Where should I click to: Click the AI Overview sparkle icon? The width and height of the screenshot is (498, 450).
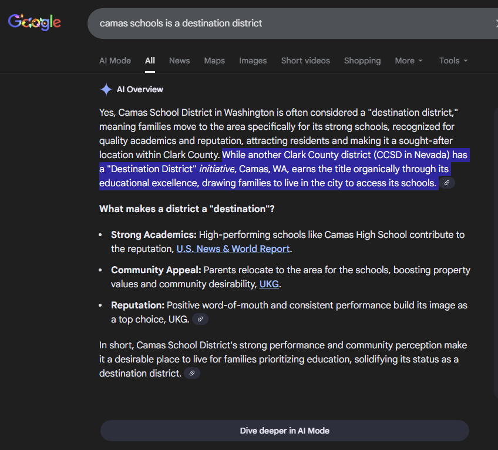(106, 89)
